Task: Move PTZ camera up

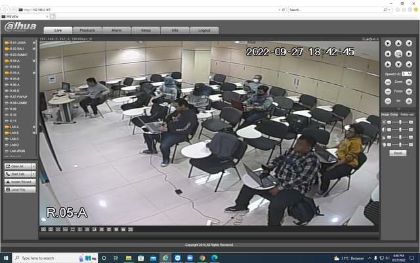Action: click(x=398, y=43)
